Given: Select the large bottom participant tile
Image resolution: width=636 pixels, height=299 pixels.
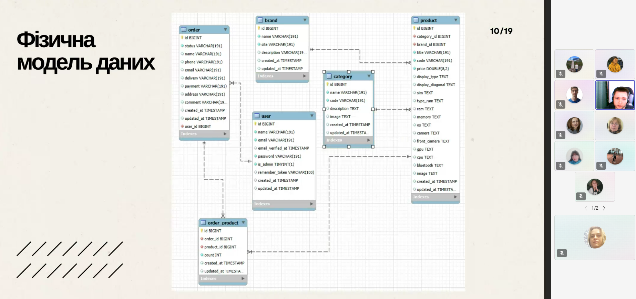Looking at the screenshot, I should tap(595, 237).
